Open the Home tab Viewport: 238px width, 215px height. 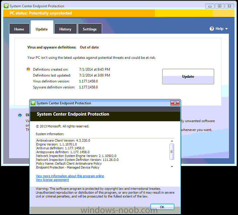pyautogui.click(x=19, y=29)
